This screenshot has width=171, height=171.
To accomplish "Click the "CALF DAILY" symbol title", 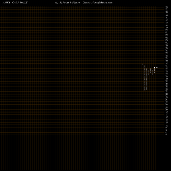I will [x=20, y=3].
